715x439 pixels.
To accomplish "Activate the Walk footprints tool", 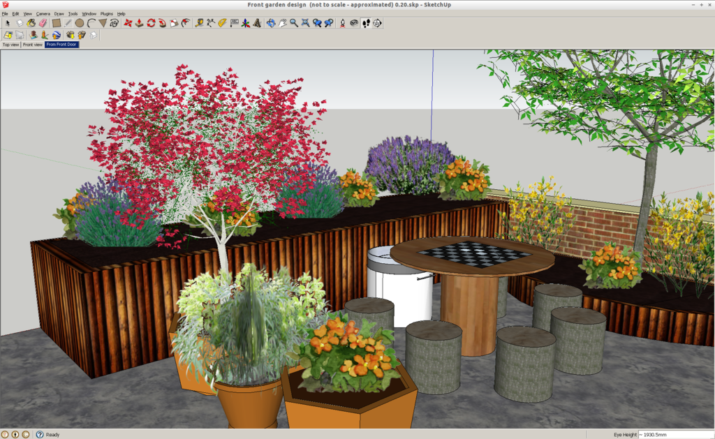I will (365, 23).
